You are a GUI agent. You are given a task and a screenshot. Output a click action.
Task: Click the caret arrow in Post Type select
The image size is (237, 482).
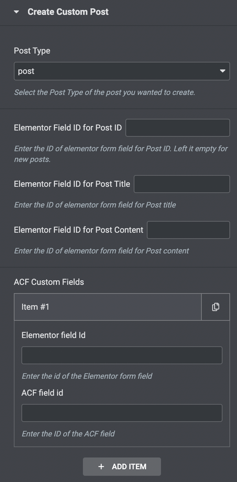pos(222,71)
